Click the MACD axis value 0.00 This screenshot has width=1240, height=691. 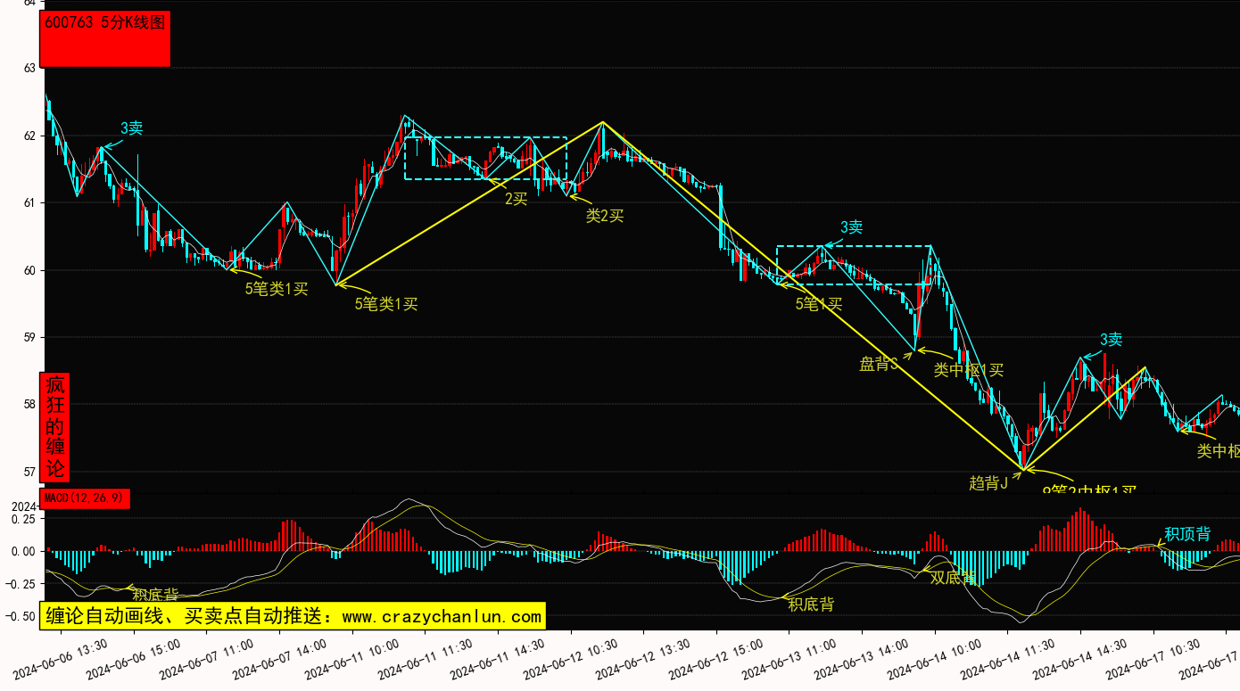coord(23,552)
